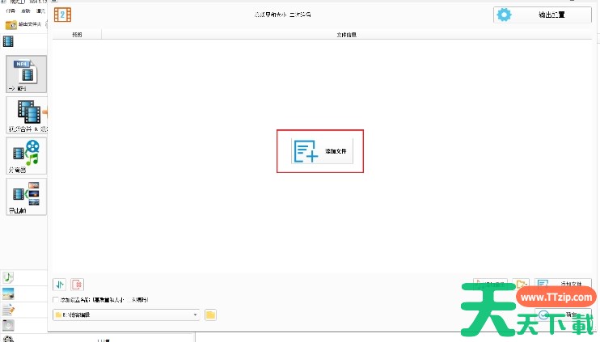
Task: Expand the output folder path dropdown
Action: [x=195, y=315]
